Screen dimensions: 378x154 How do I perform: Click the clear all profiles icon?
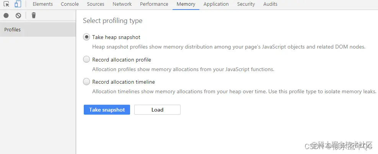click(x=18, y=16)
